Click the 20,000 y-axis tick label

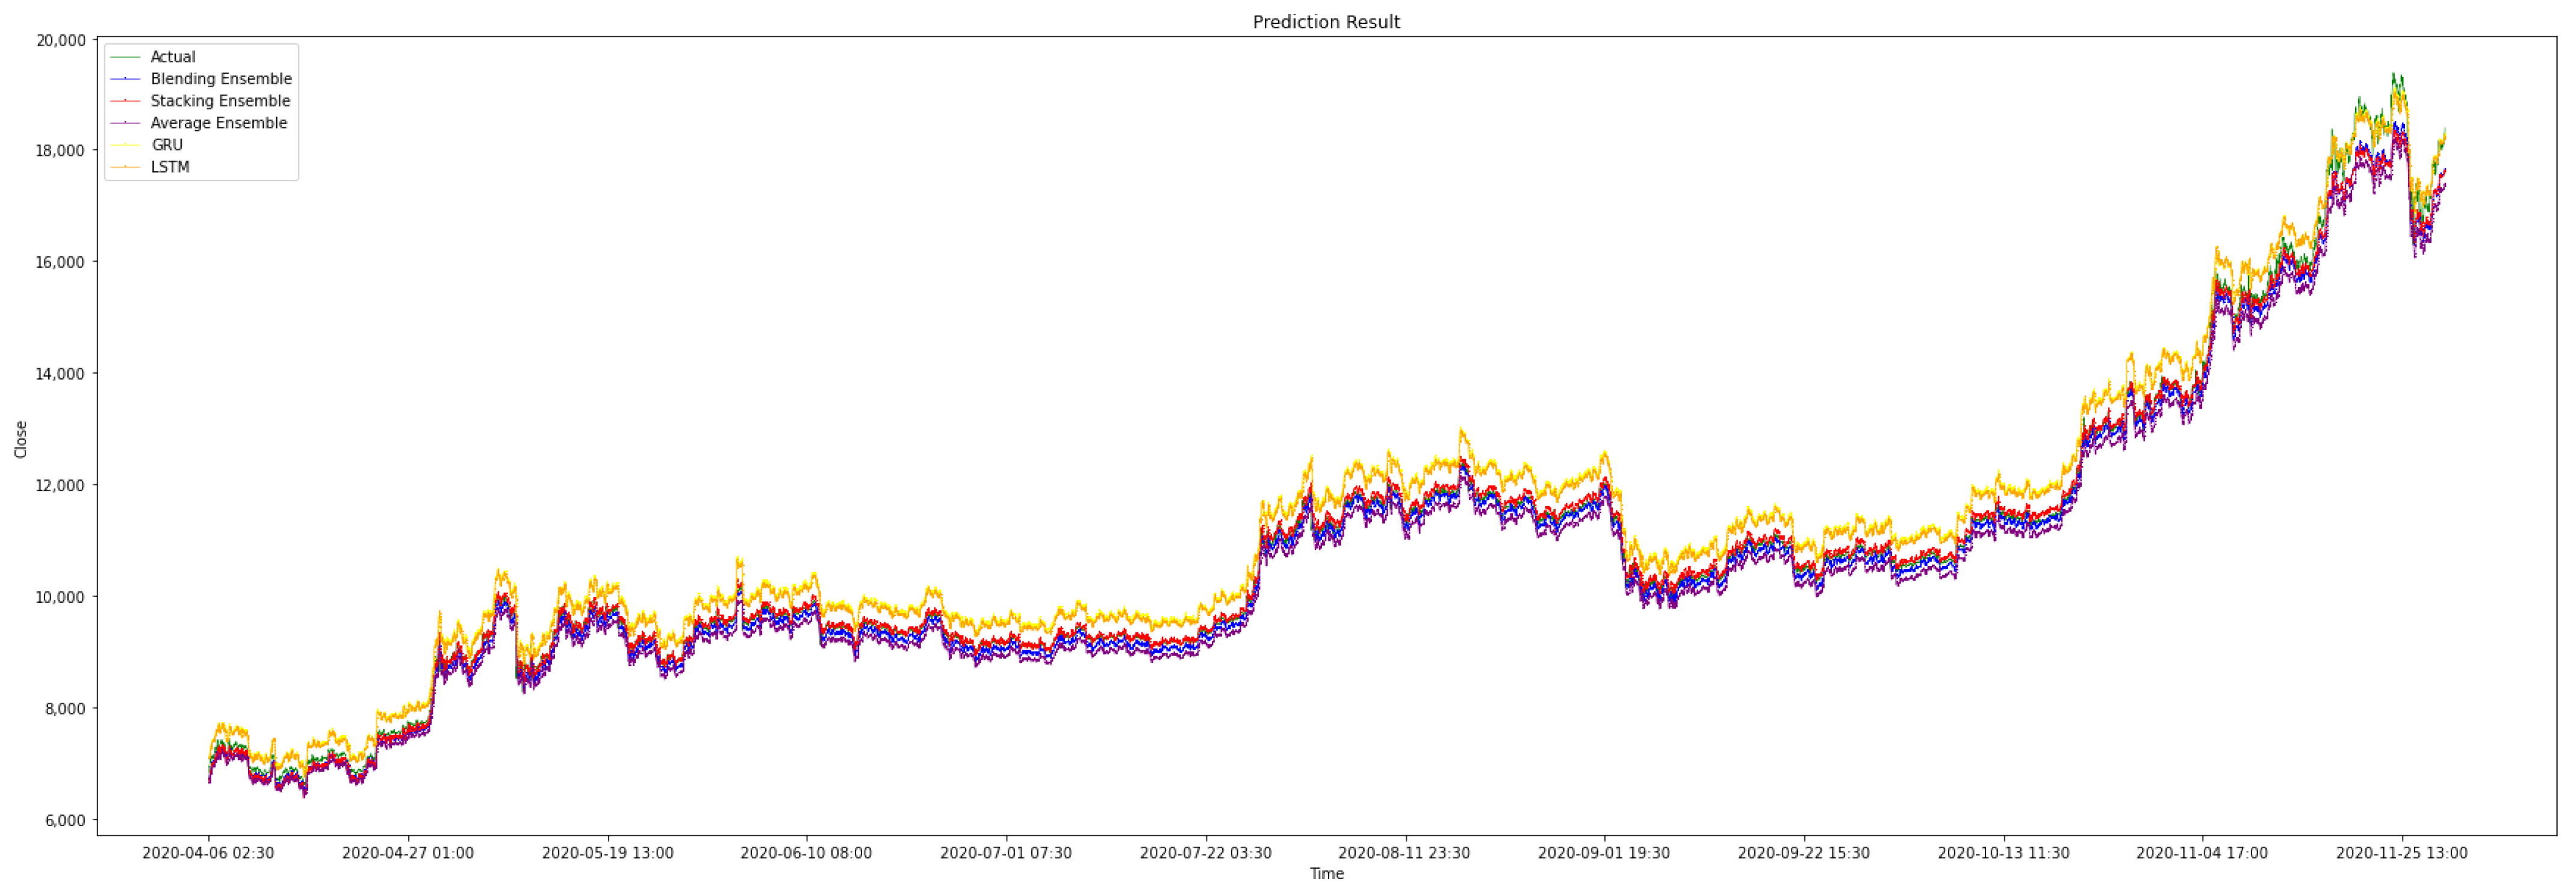tap(60, 41)
